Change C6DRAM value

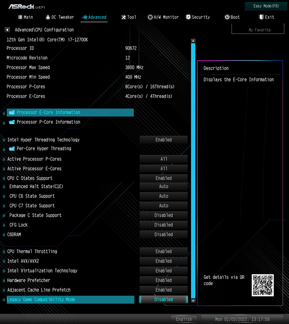(x=164, y=234)
